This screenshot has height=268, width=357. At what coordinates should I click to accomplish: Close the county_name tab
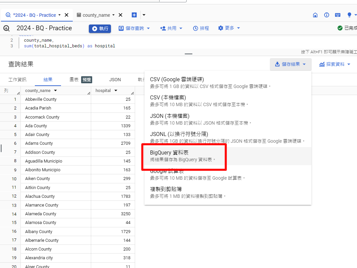120,15
